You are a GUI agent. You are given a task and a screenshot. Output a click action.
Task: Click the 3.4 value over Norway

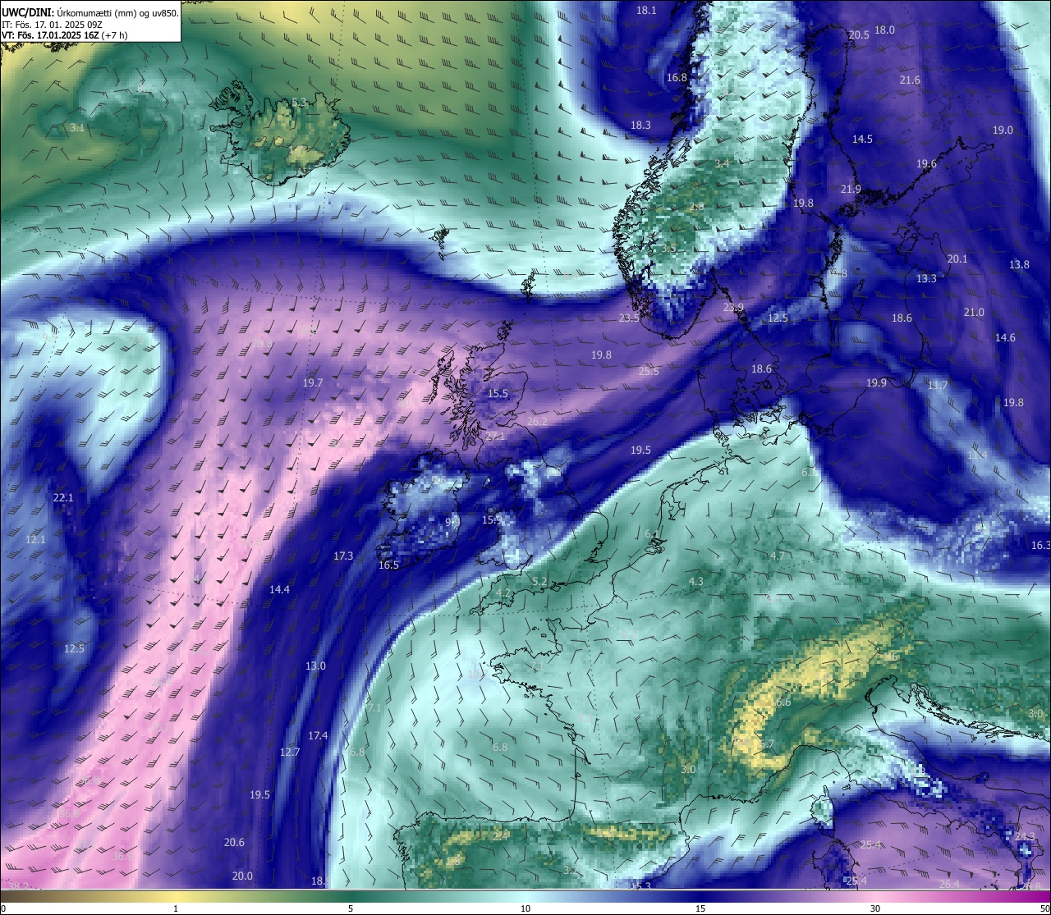722,163
